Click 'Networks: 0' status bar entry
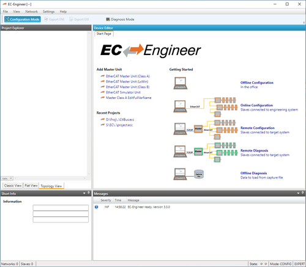Screen dimensions: 306x267 click(10, 264)
